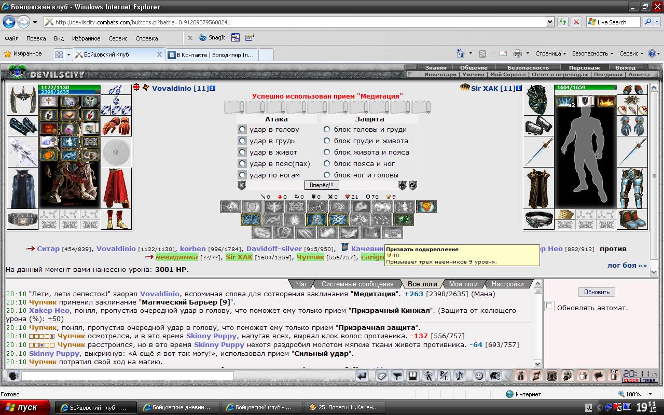Viewport: 664px width, 415px height.
Task: Open the Страница dropdown menu
Action: [551, 53]
